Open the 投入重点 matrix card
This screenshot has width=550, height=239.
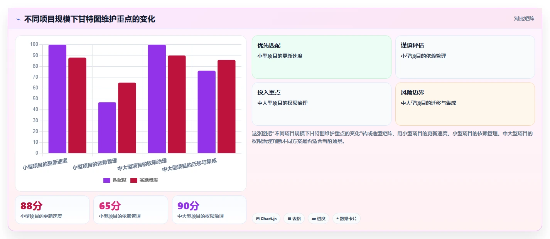click(x=322, y=104)
